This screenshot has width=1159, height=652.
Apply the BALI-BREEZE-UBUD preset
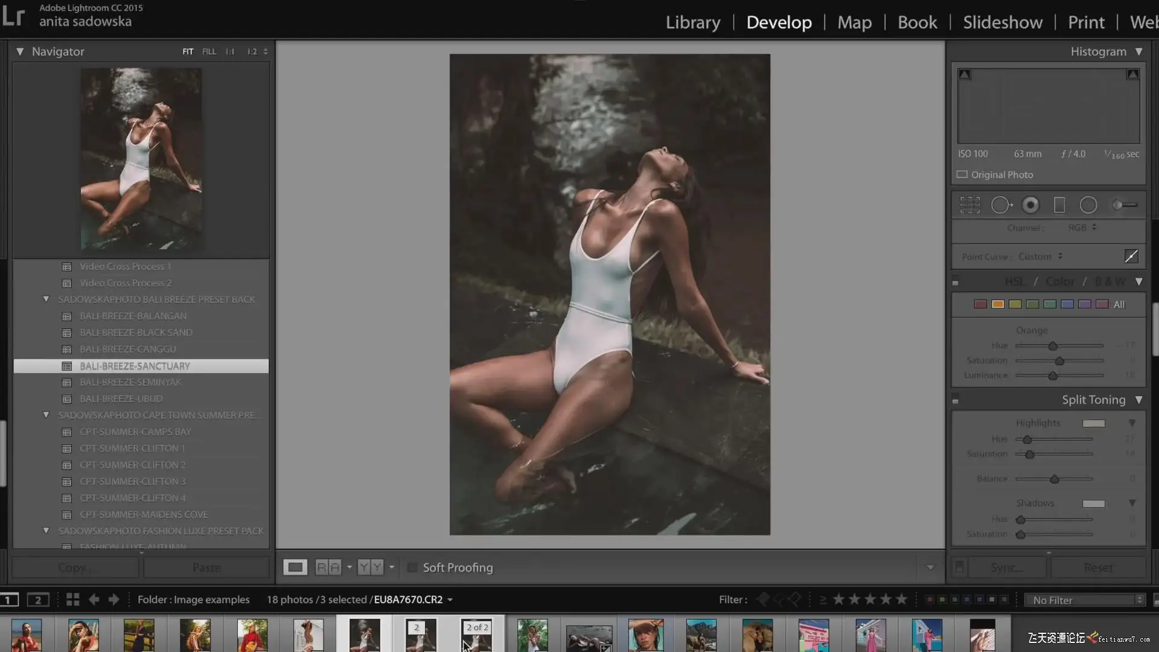coord(121,399)
